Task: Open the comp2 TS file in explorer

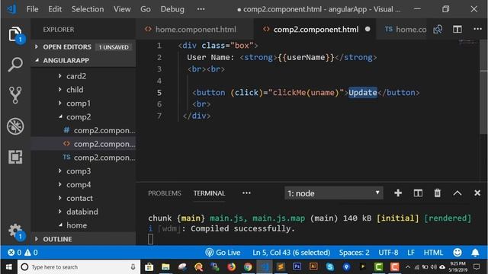Action: 100,158
